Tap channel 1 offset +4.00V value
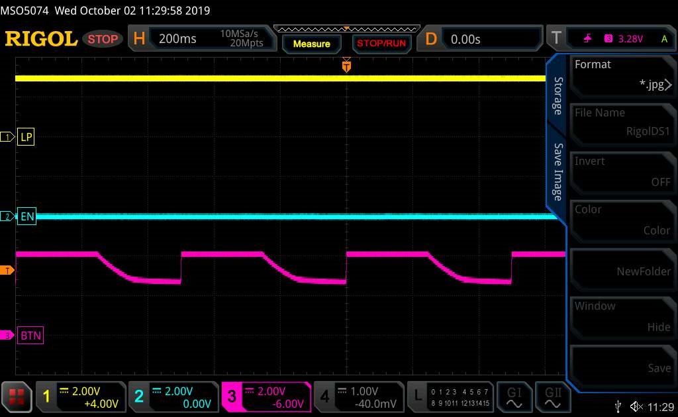Screen dimensions: 678x417 coord(101,404)
